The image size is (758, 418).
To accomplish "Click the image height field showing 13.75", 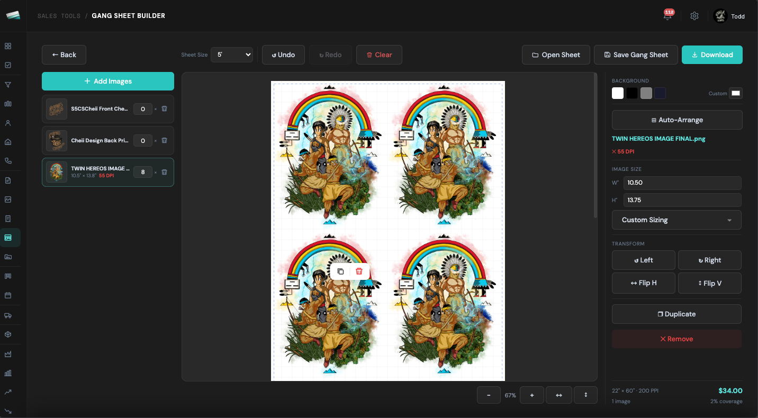I will pos(682,200).
